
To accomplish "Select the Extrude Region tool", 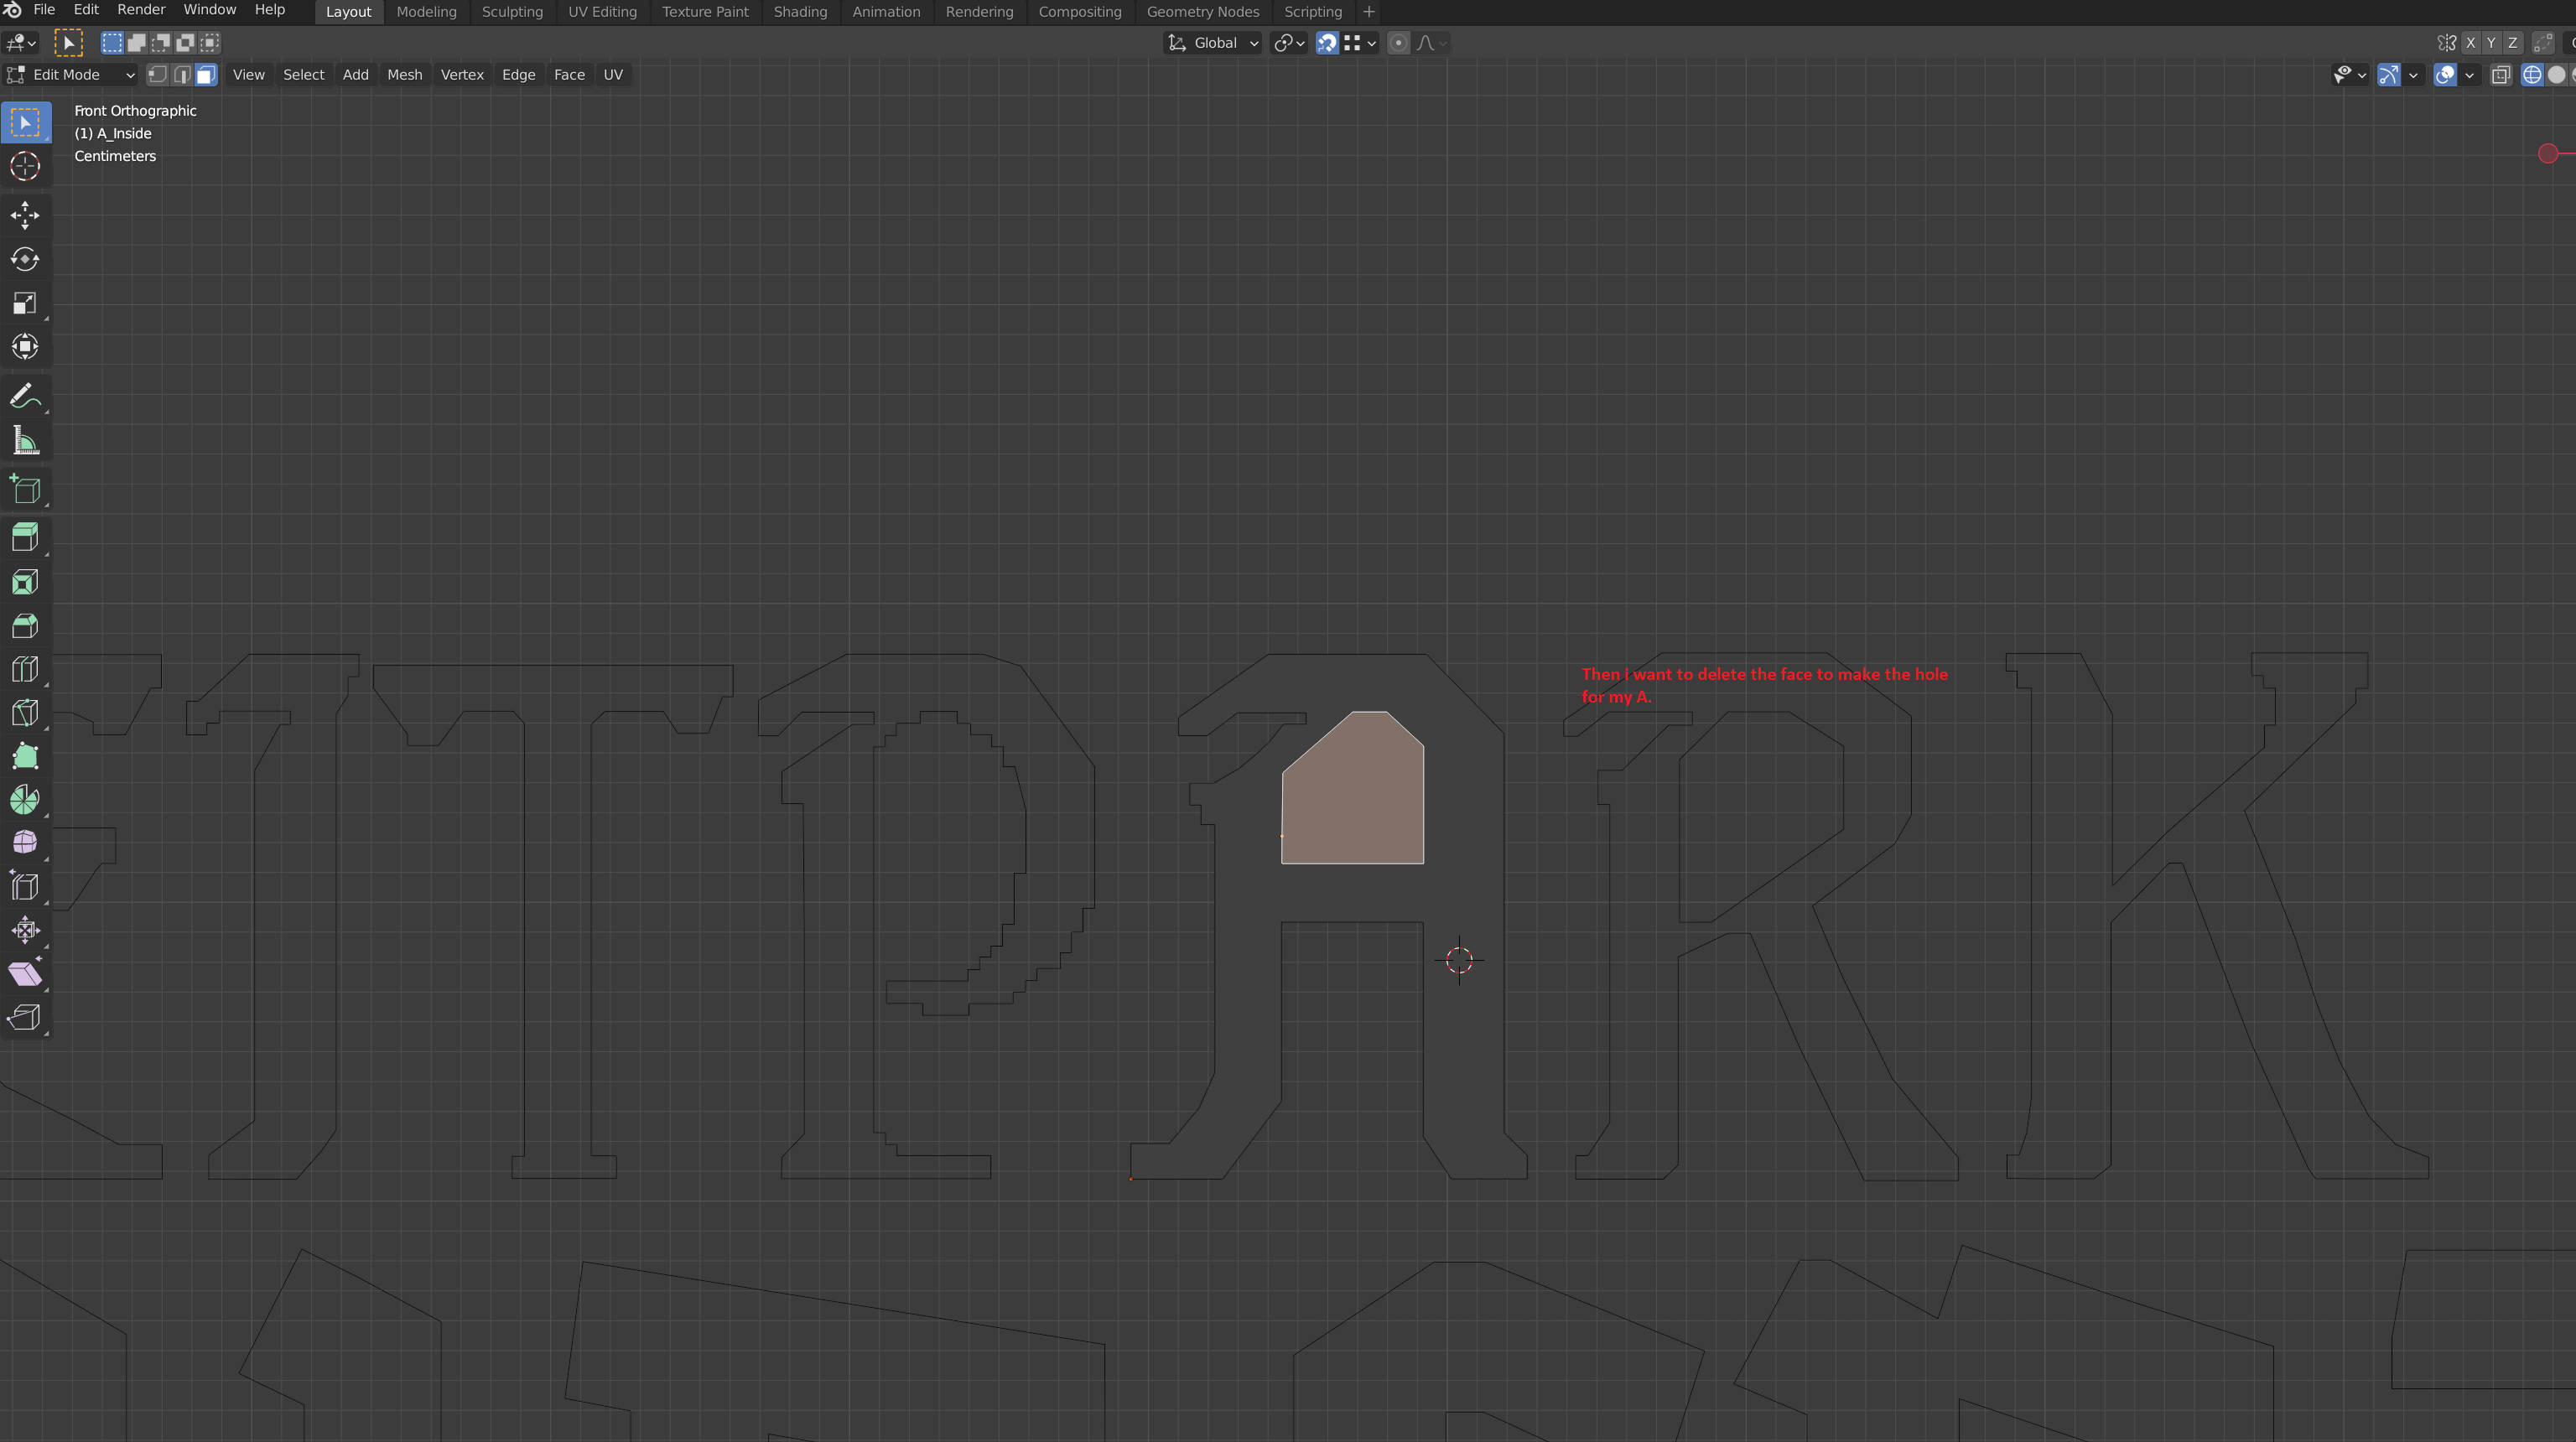I will pyautogui.click(x=25, y=538).
